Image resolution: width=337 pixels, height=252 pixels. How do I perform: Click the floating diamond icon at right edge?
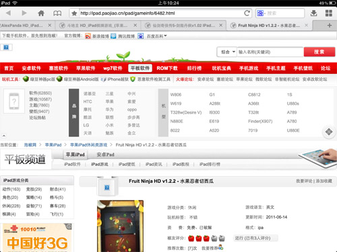pyautogui.click(x=329, y=132)
